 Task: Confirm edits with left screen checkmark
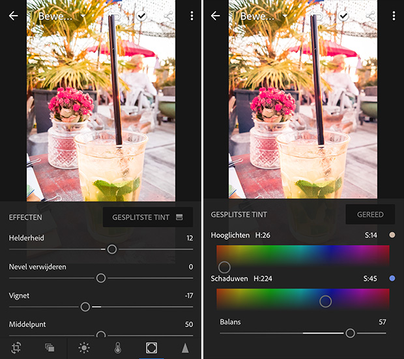[x=141, y=16]
